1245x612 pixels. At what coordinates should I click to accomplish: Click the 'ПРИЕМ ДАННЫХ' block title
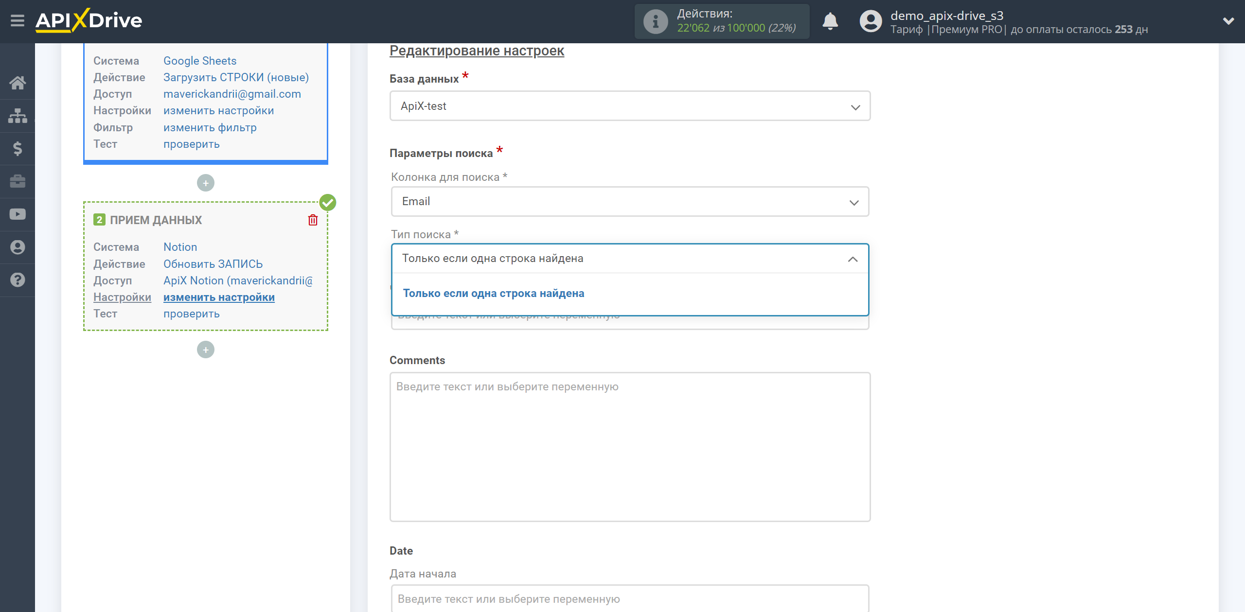156,220
